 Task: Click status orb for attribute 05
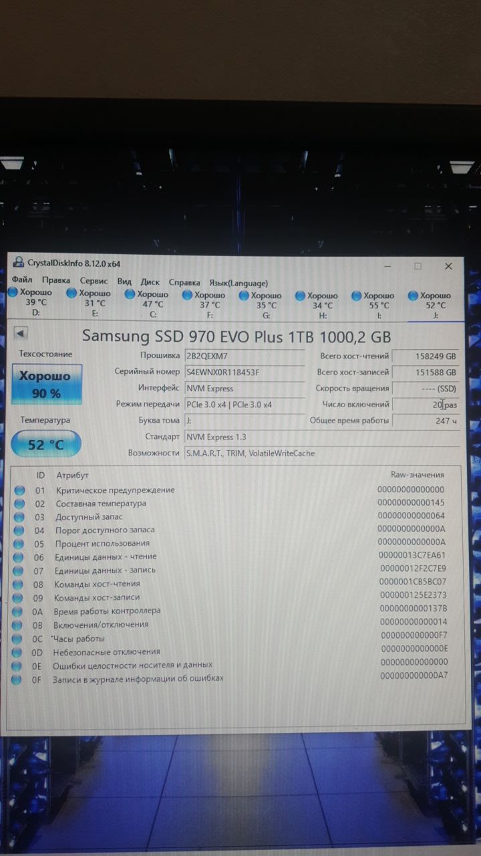tap(19, 544)
